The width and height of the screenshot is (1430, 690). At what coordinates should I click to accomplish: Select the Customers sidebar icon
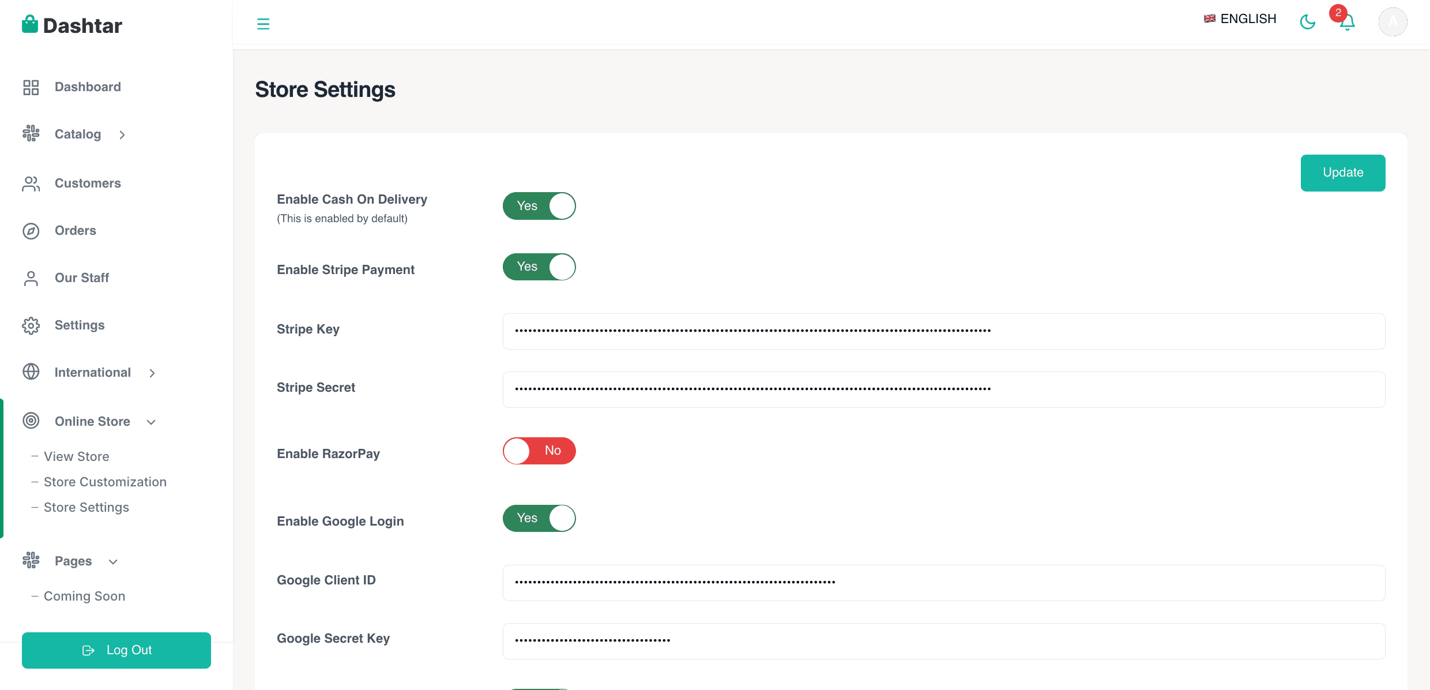click(31, 183)
